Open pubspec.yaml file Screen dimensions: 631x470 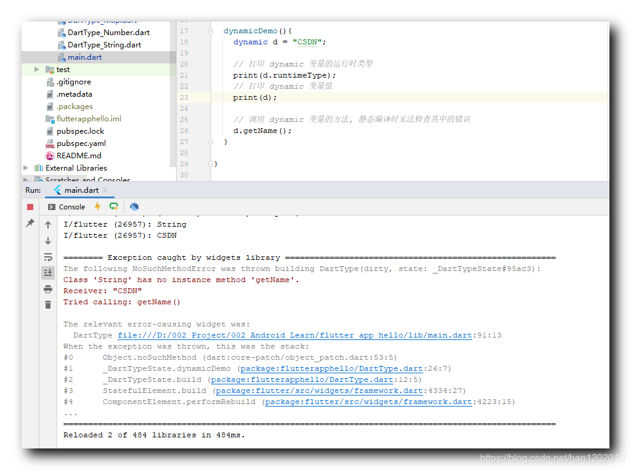(81, 144)
